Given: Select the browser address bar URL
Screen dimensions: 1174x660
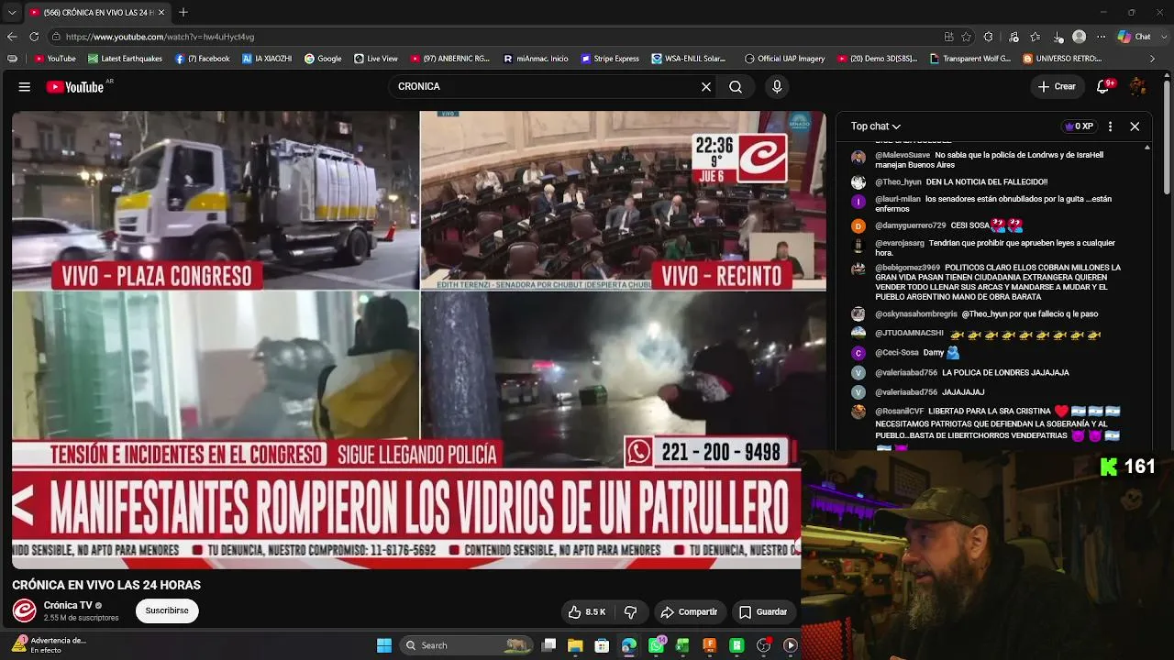Looking at the screenshot, I should (160, 37).
